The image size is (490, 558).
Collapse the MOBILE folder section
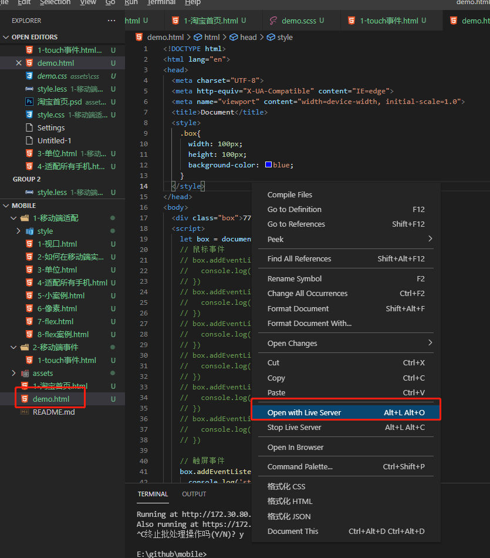click(6, 206)
